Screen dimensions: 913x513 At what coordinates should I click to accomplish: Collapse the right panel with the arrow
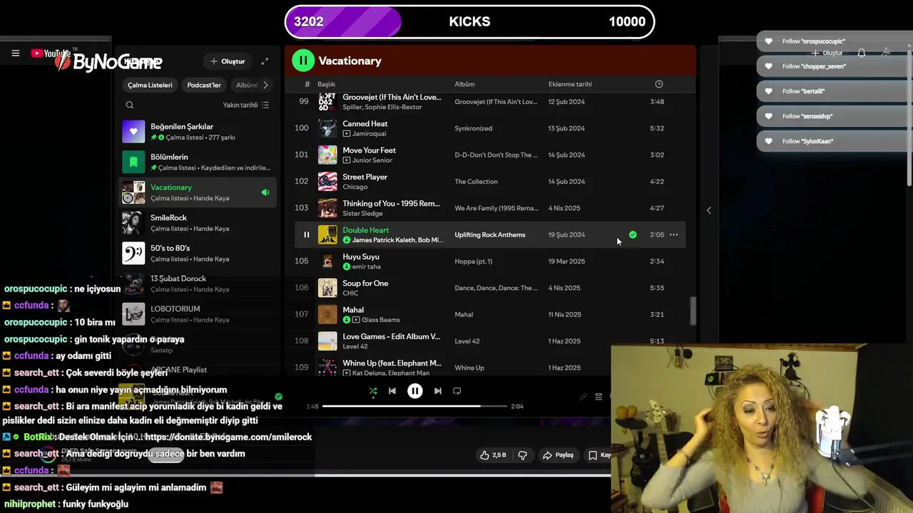coord(708,210)
